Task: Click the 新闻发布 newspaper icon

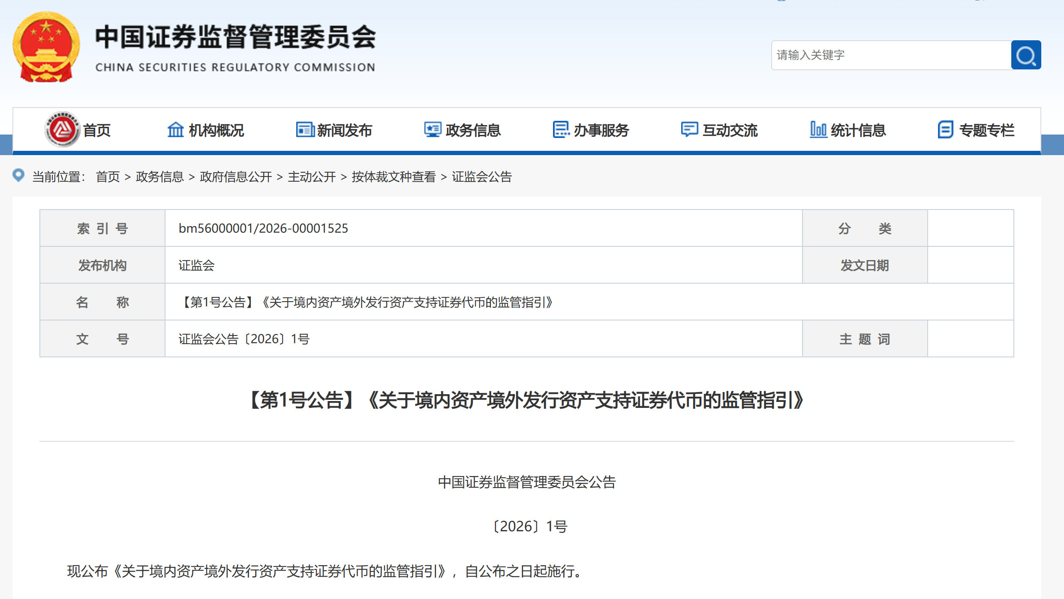Action: [x=305, y=129]
